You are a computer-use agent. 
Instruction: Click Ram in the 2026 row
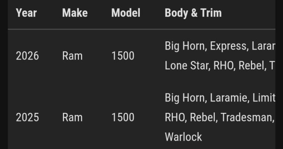tap(72, 56)
